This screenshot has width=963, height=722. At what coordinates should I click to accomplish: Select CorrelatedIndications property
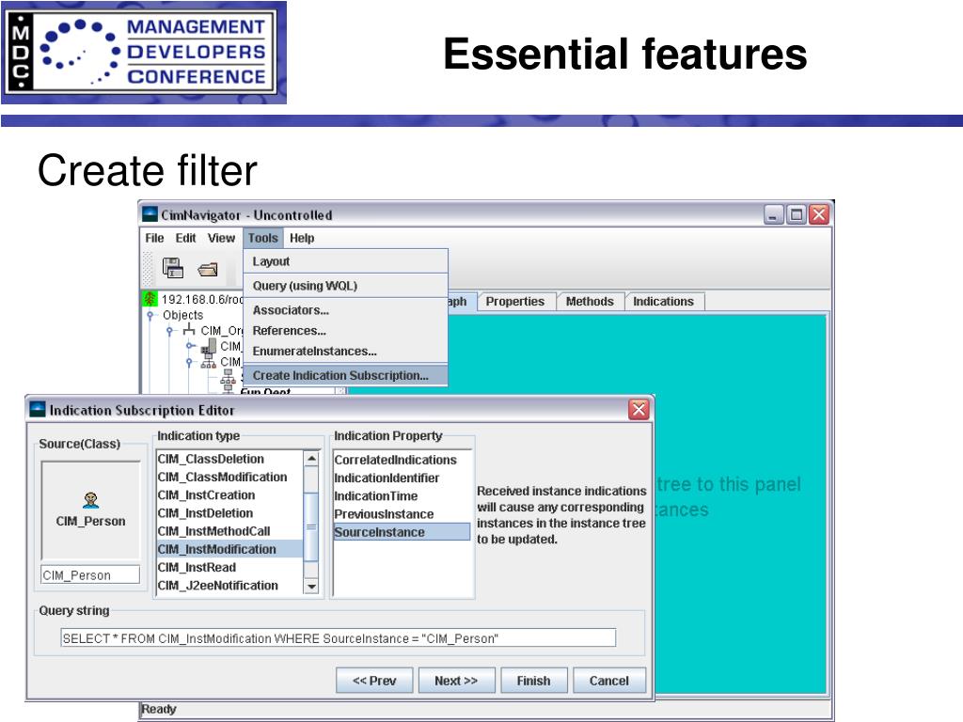pos(403,460)
